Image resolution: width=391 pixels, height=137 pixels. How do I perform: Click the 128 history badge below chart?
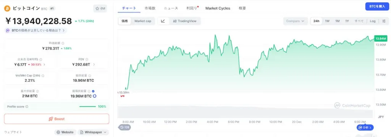pos(125,127)
